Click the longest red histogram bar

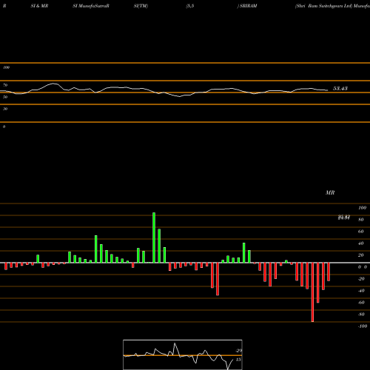pyautogui.click(x=312, y=292)
